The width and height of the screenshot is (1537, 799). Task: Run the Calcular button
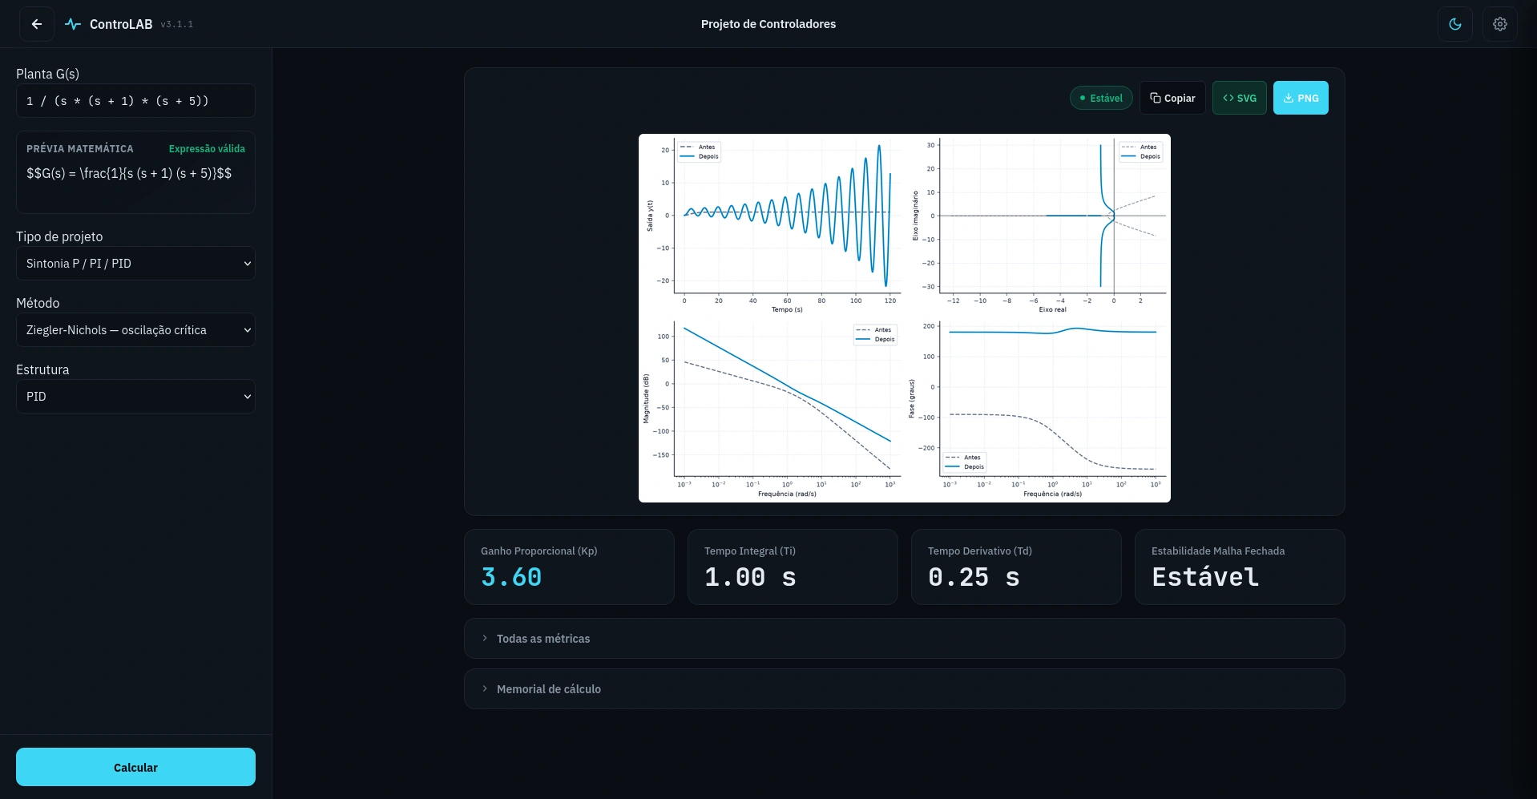click(135, 767)
